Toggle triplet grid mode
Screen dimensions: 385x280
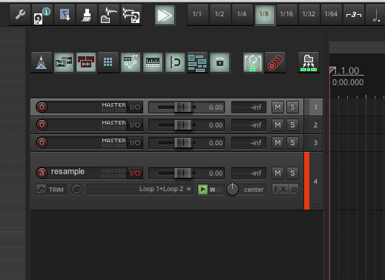tap(354, 14)
